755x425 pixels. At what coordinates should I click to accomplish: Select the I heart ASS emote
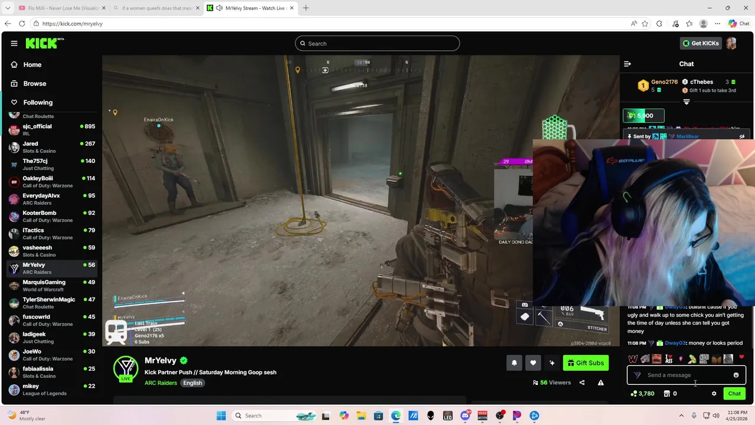[x=668, y=359]
